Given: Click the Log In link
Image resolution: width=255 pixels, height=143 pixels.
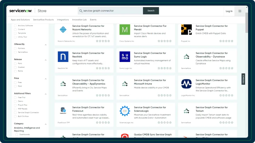Looking at the screenshot, I should (x=229, y=11).
